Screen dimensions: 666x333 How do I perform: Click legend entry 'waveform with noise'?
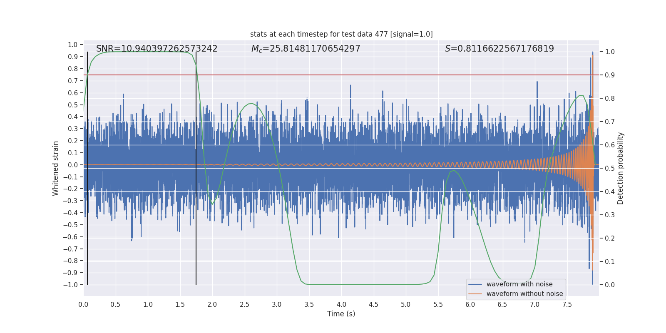tap(519, 284)
